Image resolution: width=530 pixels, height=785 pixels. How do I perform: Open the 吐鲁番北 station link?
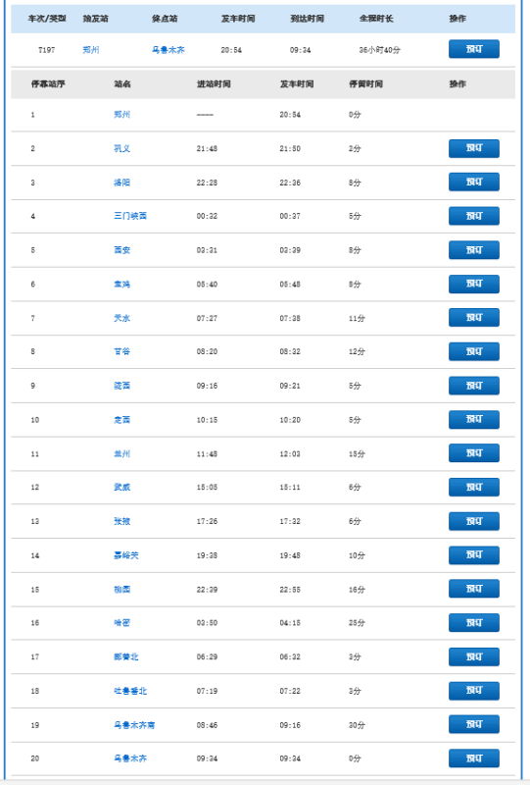(130, 691)
